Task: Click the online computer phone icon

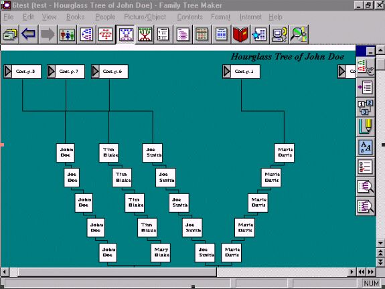Action: pyautogui.click(x=279, y=34)
